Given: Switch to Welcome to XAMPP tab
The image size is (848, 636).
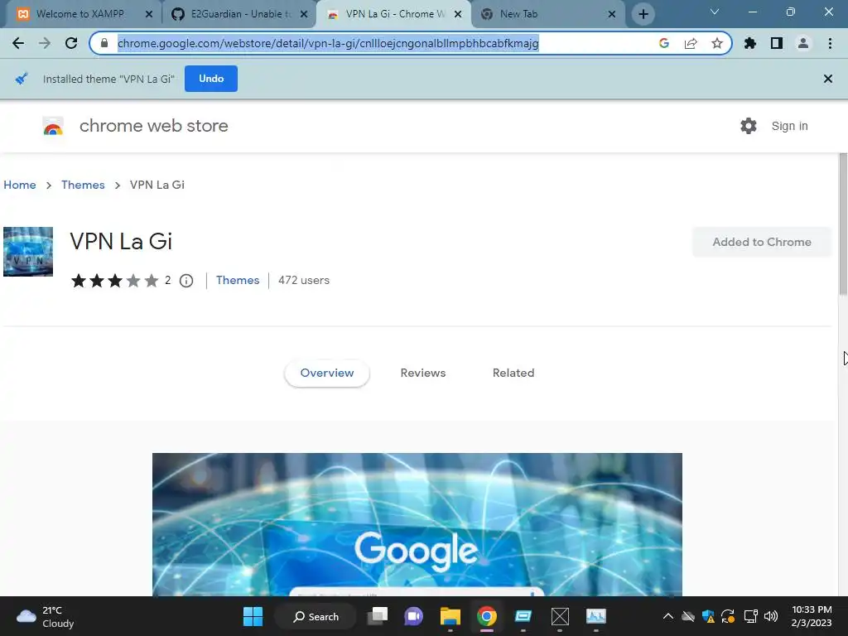Looking at the screenshot, I should [x=80, y=14].
